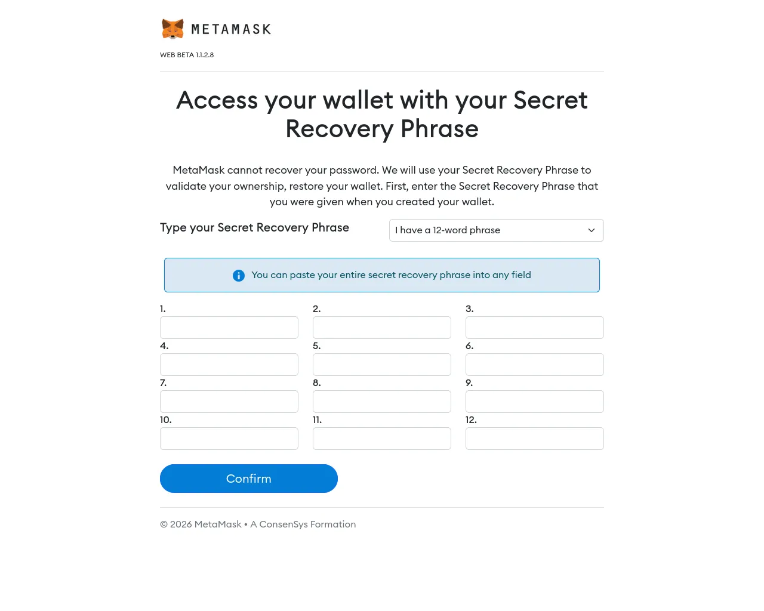Focus the word 1 input field
The image size is (764, 611).
[x=229, y=328]
